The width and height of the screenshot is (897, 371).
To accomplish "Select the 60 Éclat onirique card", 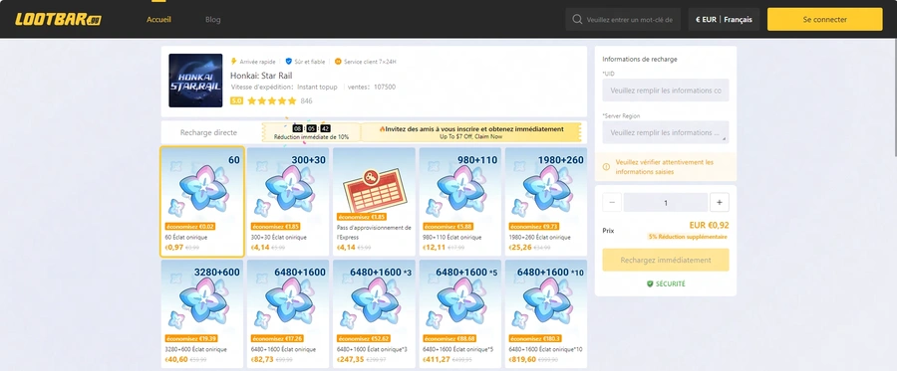I will coord(202,202).
